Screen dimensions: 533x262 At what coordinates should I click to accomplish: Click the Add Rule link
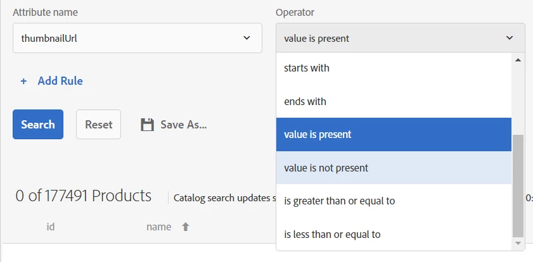(60, 81)
